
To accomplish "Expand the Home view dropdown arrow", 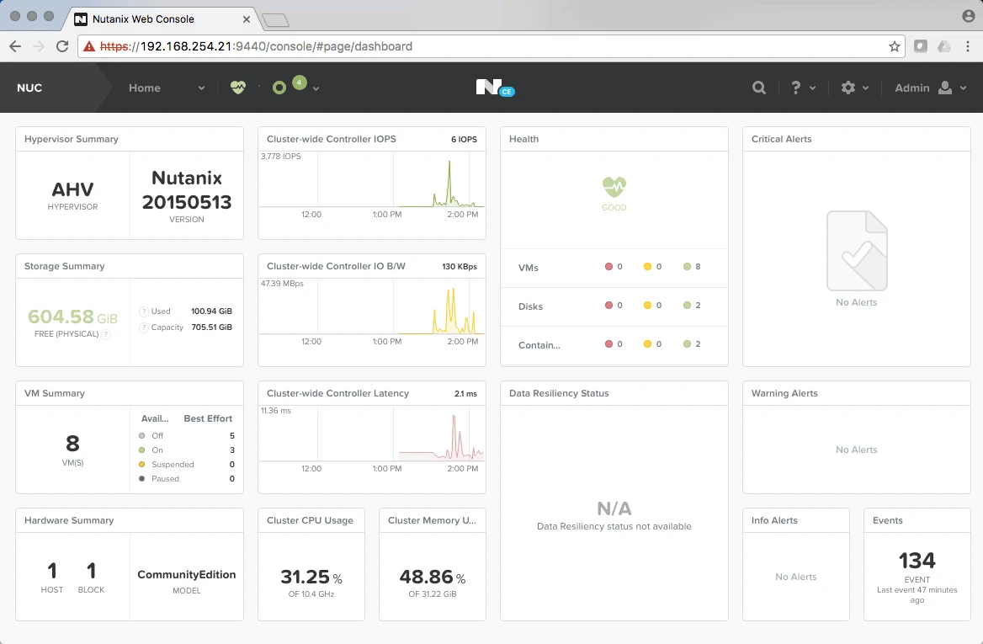I will [x=201, y=88].
